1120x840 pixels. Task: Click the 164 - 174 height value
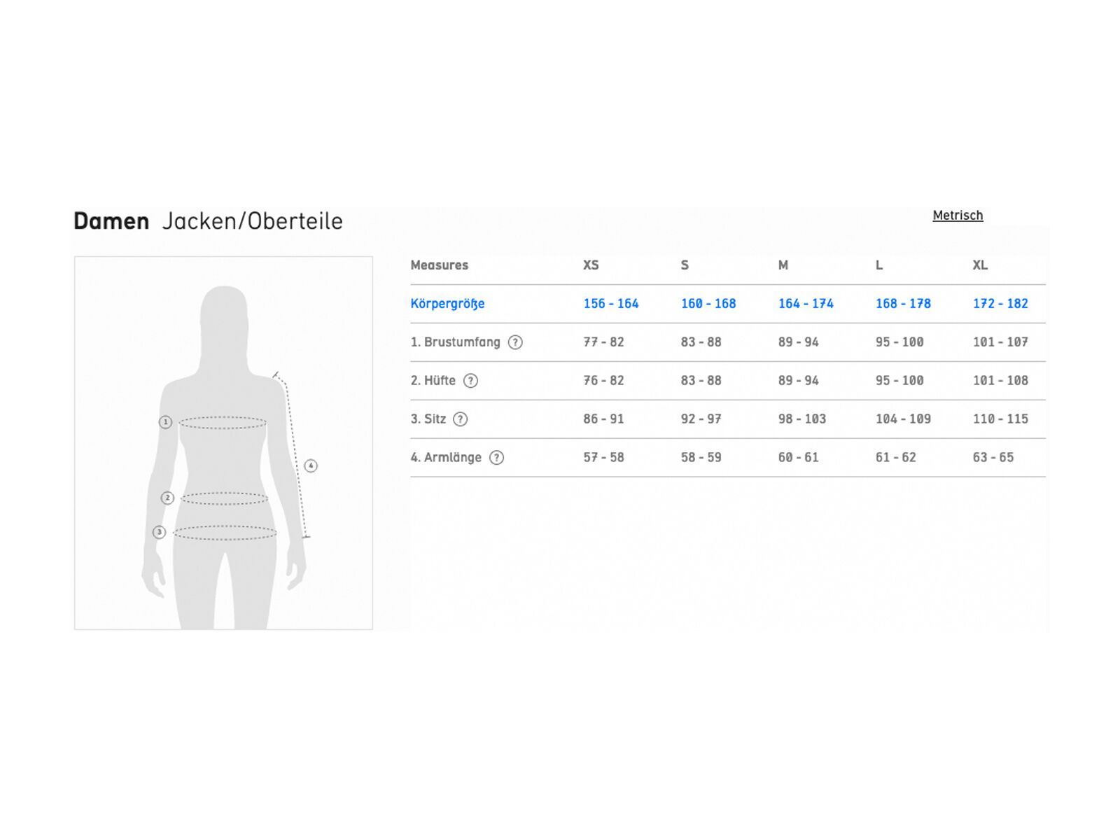coord(805,304)
